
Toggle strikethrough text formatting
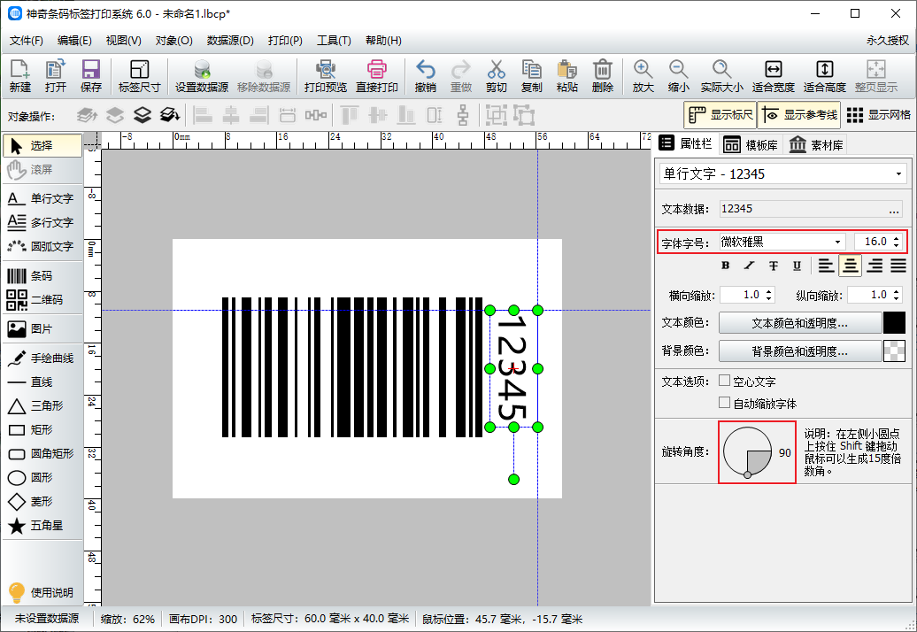[x=773, y=266]
